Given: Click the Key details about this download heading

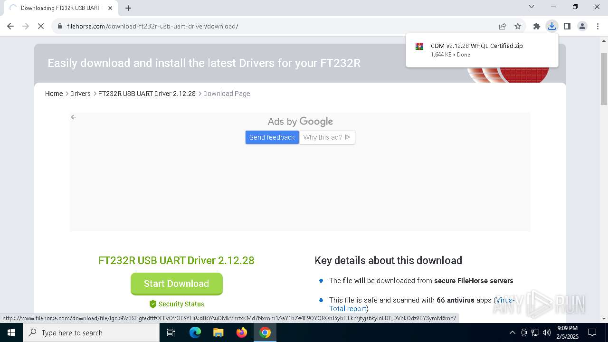Looking at the screenshot, I should pyautogui.click(x=388, y=260).
